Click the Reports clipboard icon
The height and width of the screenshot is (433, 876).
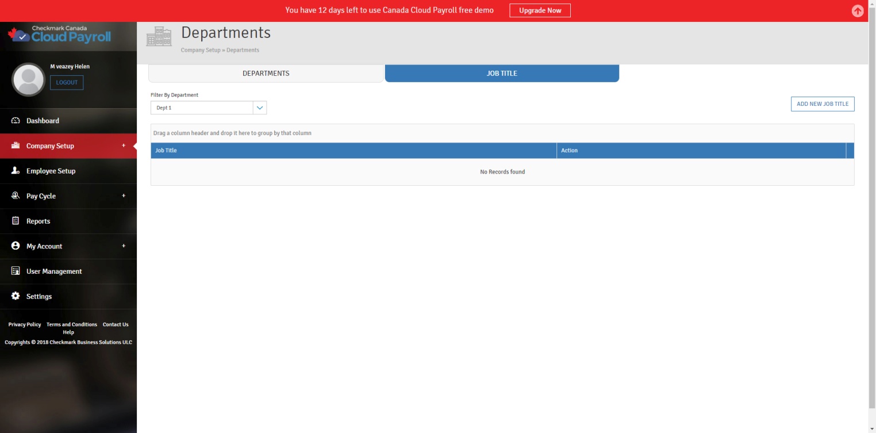(x=16, y=221)
